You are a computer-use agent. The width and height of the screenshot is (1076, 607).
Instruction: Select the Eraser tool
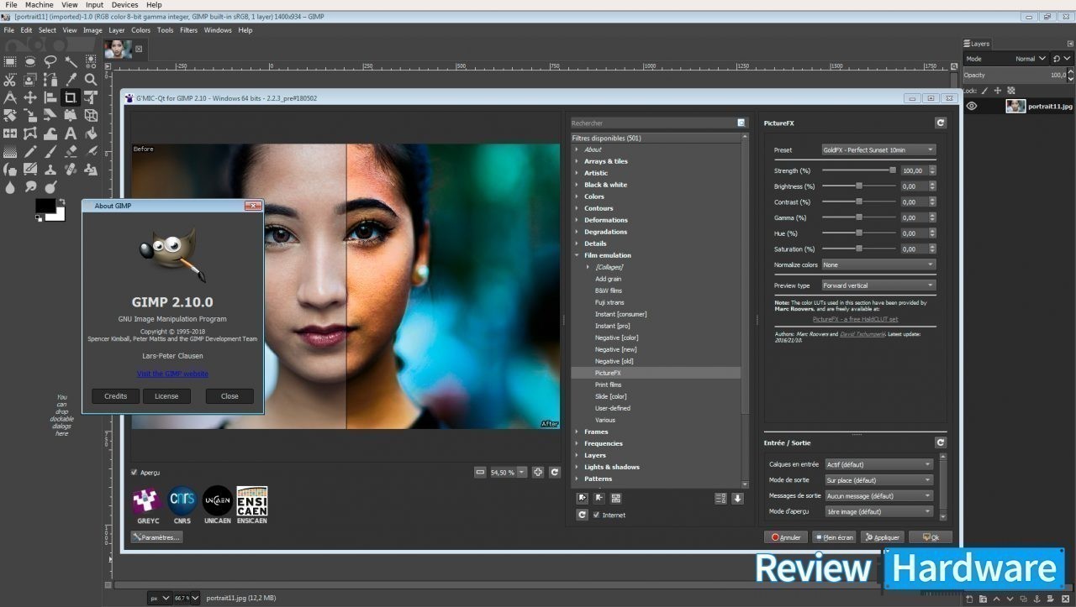coord(71,152)
